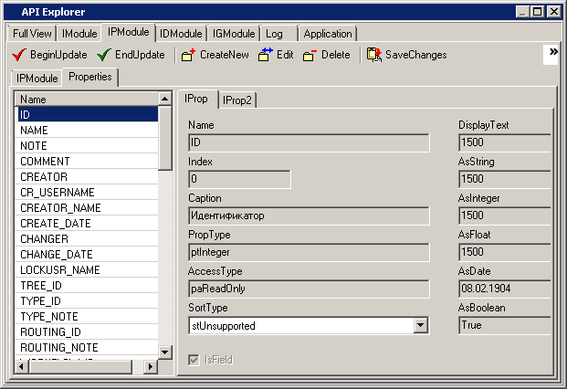Click the Delete toolbar icon

coord(310,55)
